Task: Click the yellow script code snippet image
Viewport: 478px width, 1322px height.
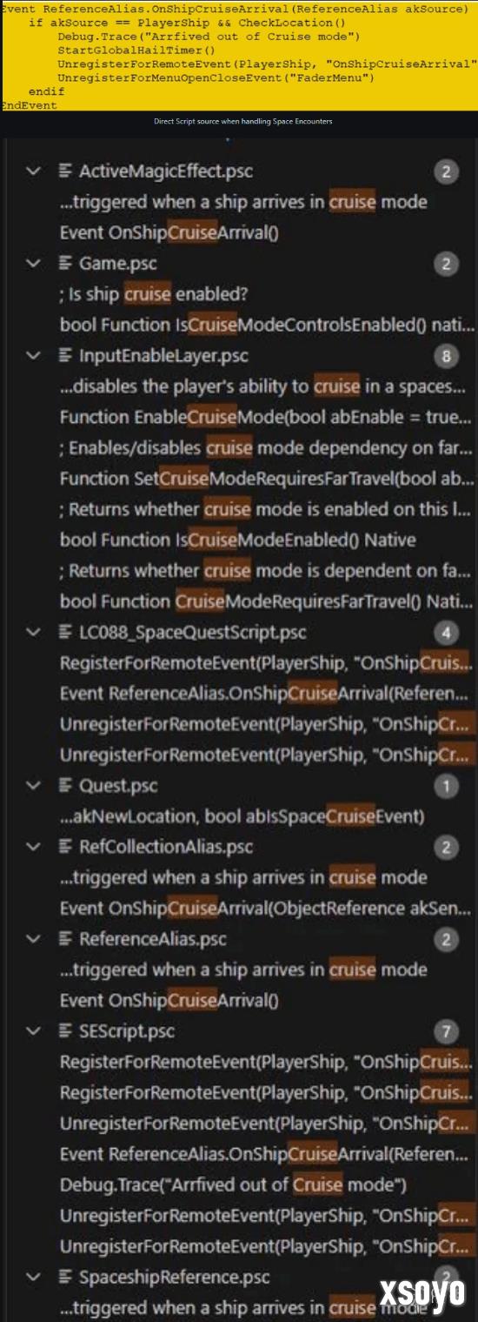Action: (x=239, y=56)
